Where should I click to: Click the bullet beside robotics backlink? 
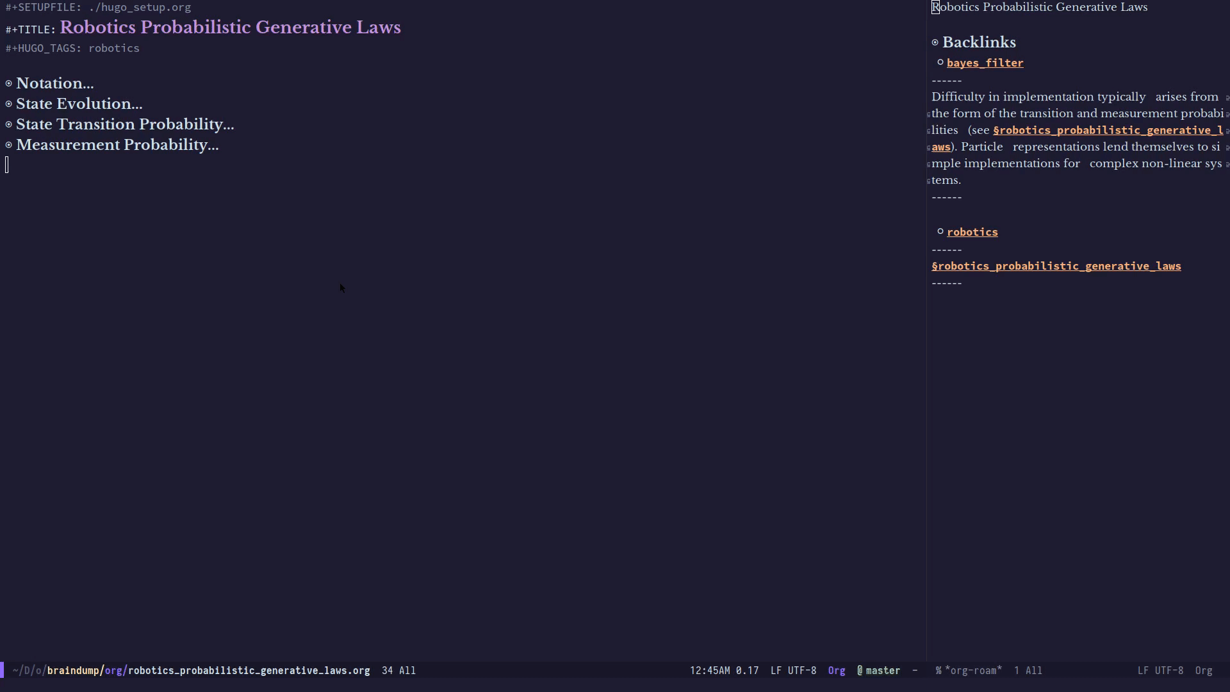point(940,231)
